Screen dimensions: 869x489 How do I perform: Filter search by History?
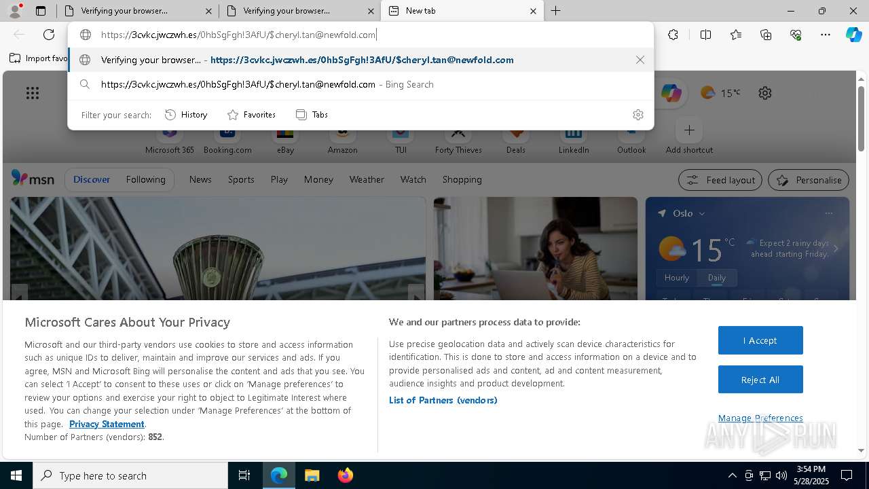coord(186,115)
